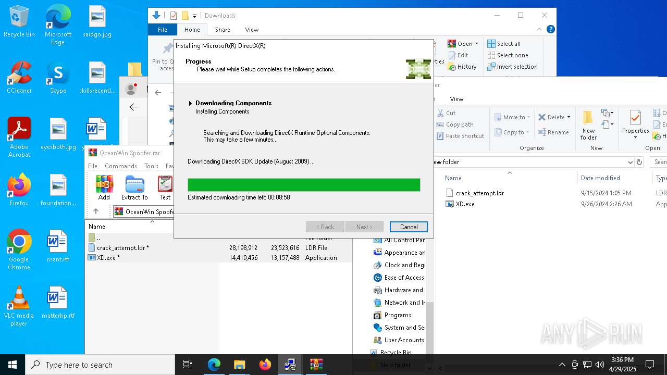This screenshot has width=667, height=375.
Task: Refresh the New folder window
Action: tap(640, 162)
